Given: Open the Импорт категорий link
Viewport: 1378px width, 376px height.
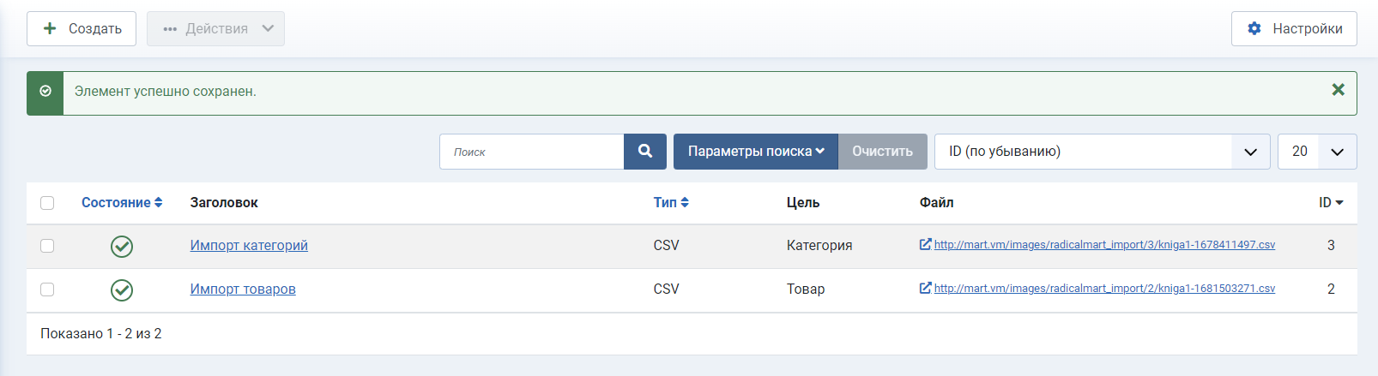Looking at the screenshot, I should (249, 246).
